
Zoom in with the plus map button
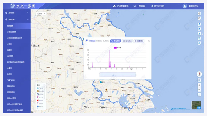click(x=199, y=85)
